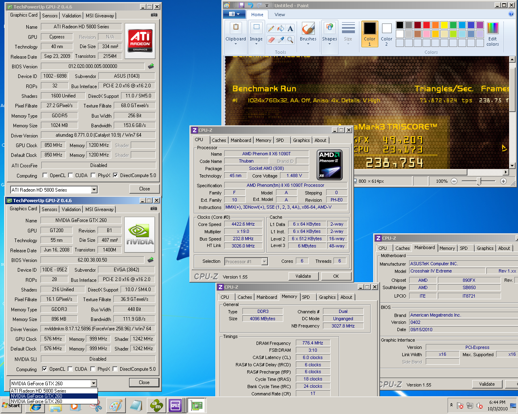Select the Magnifier tool in Paint

pos(290,40)
